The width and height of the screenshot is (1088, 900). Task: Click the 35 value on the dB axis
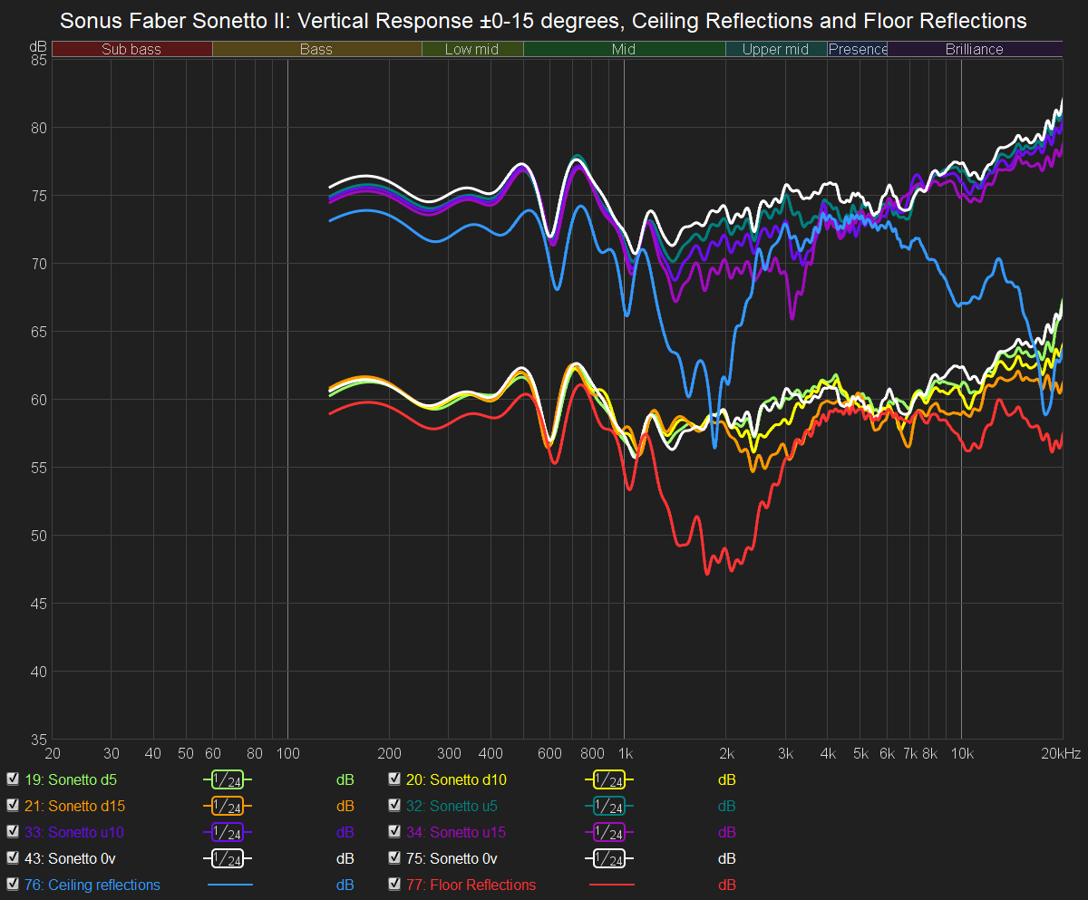38,740
